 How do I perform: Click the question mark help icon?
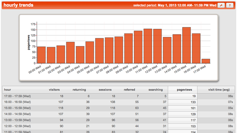[x=229, y=5]
